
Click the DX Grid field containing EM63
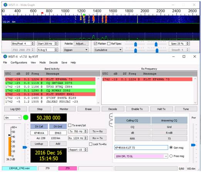58,133
